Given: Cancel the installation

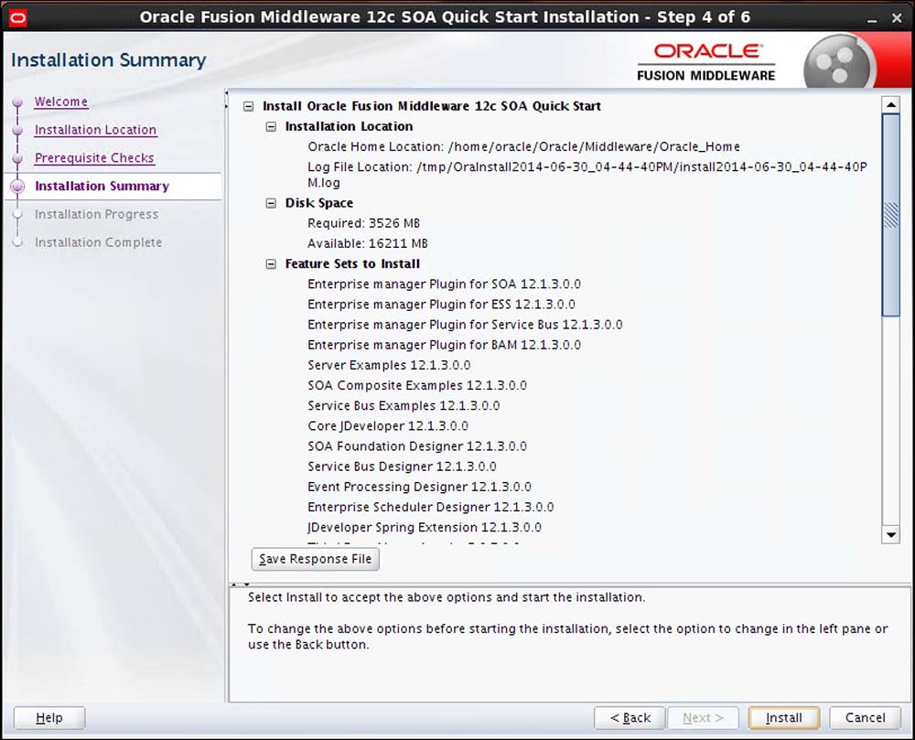Looking at the screenshot, I should 865,717.
